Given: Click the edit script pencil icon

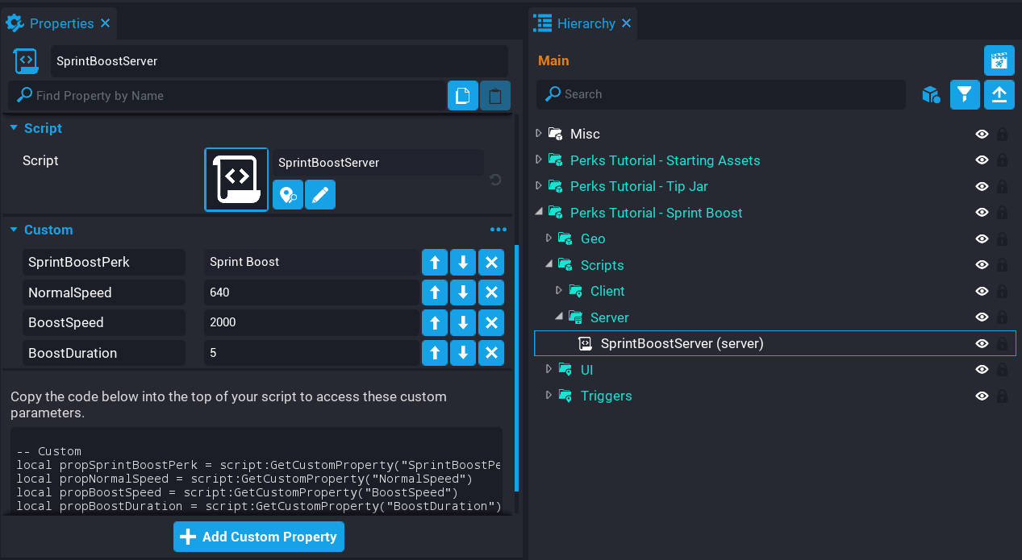Looking at the screenshot, I should (x=320, y=195).
